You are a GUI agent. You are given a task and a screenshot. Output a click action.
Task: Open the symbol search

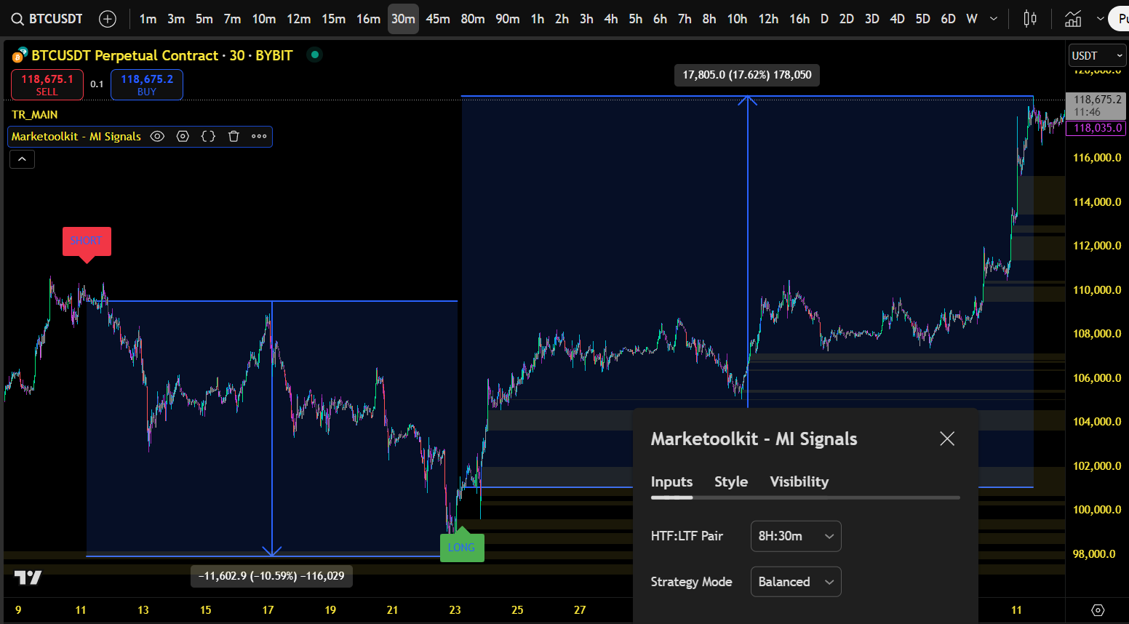coord(16,18)
